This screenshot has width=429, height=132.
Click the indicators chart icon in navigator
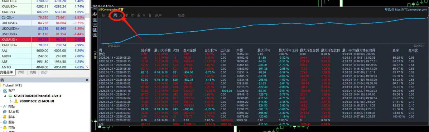(5, 106)
